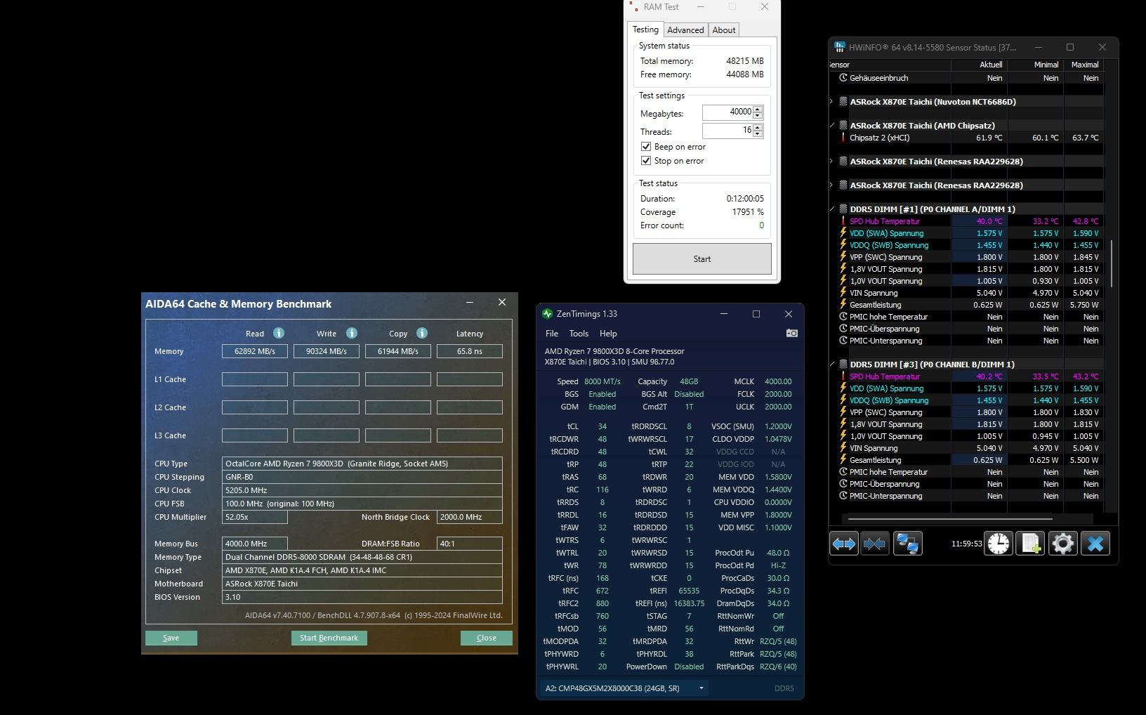Click the Error count value 0
1146x715 pixels.
click(x=761, y=225)
